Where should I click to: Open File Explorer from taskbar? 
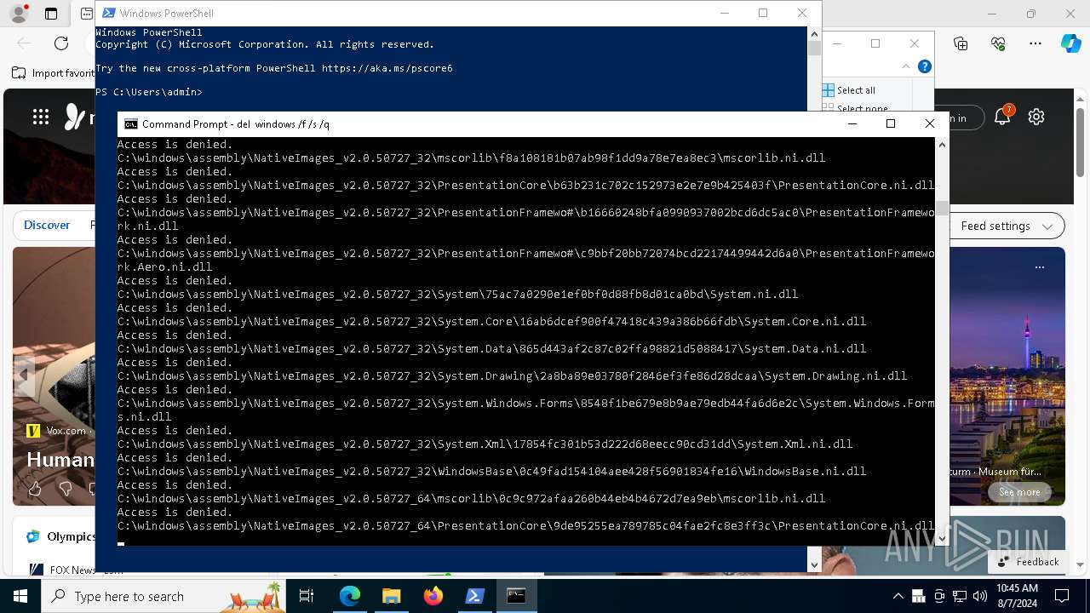click(391, 596)
